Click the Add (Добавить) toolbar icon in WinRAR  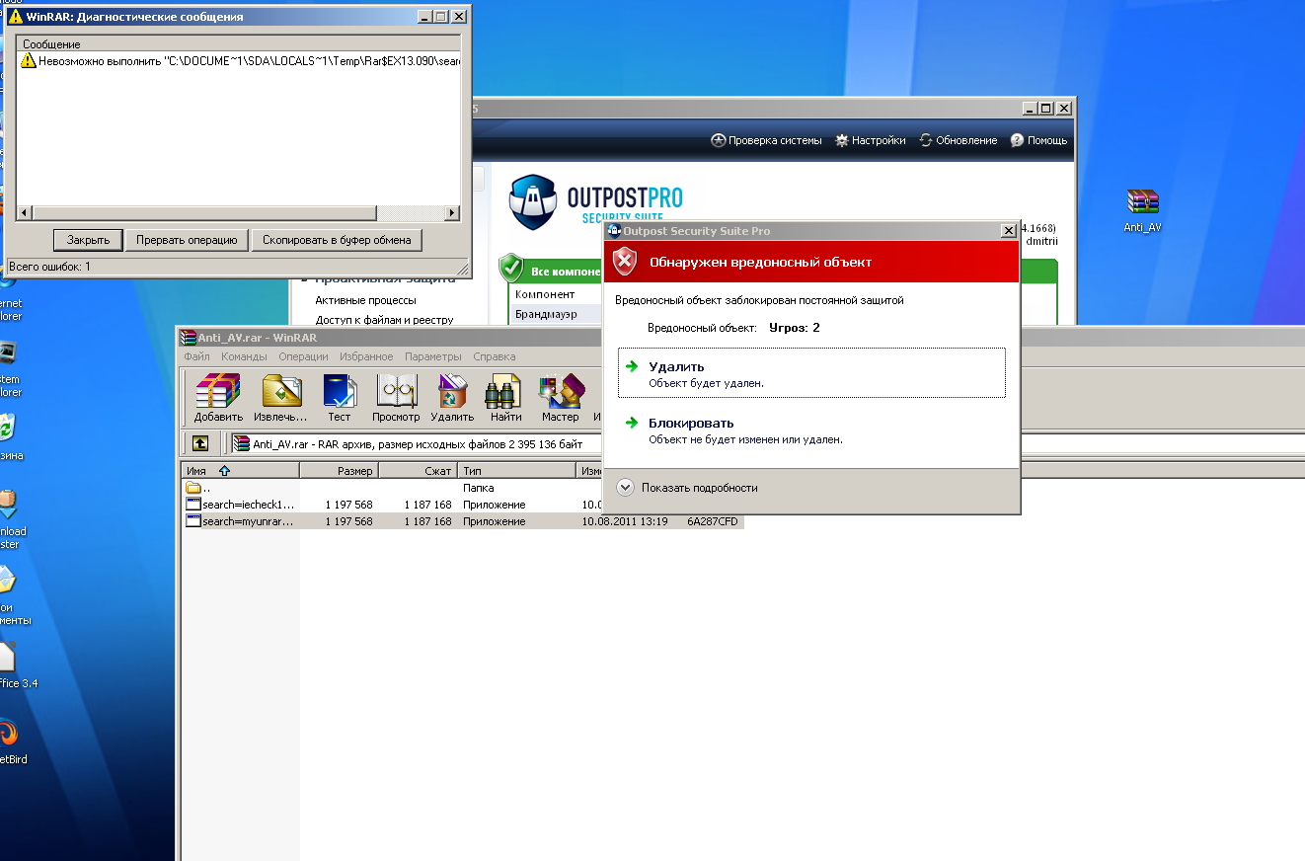point(218,397)
